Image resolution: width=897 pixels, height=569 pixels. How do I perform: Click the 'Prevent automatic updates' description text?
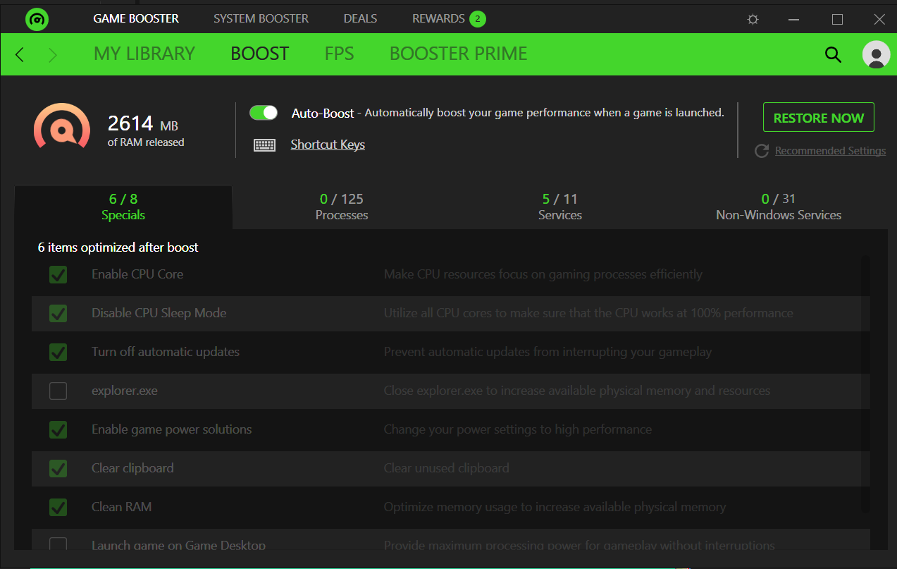(548, 352)
